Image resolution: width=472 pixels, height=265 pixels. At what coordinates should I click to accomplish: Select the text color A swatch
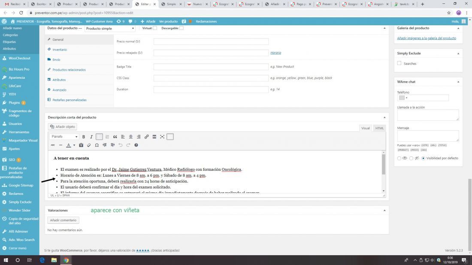point(69,145)
